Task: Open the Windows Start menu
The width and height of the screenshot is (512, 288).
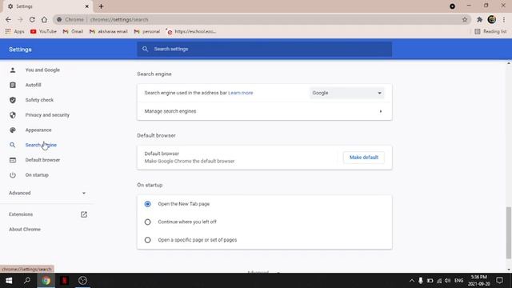Action: tap(9, 281)
